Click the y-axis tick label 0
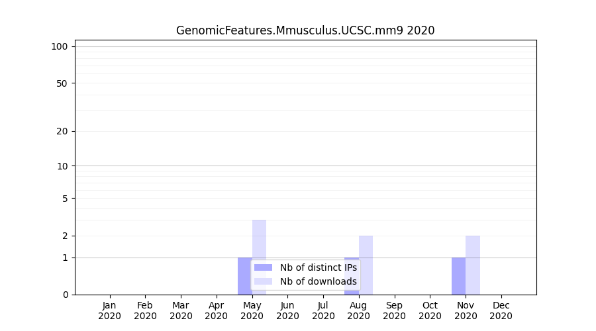The image size is (596, 331). [x=64, y=295]
